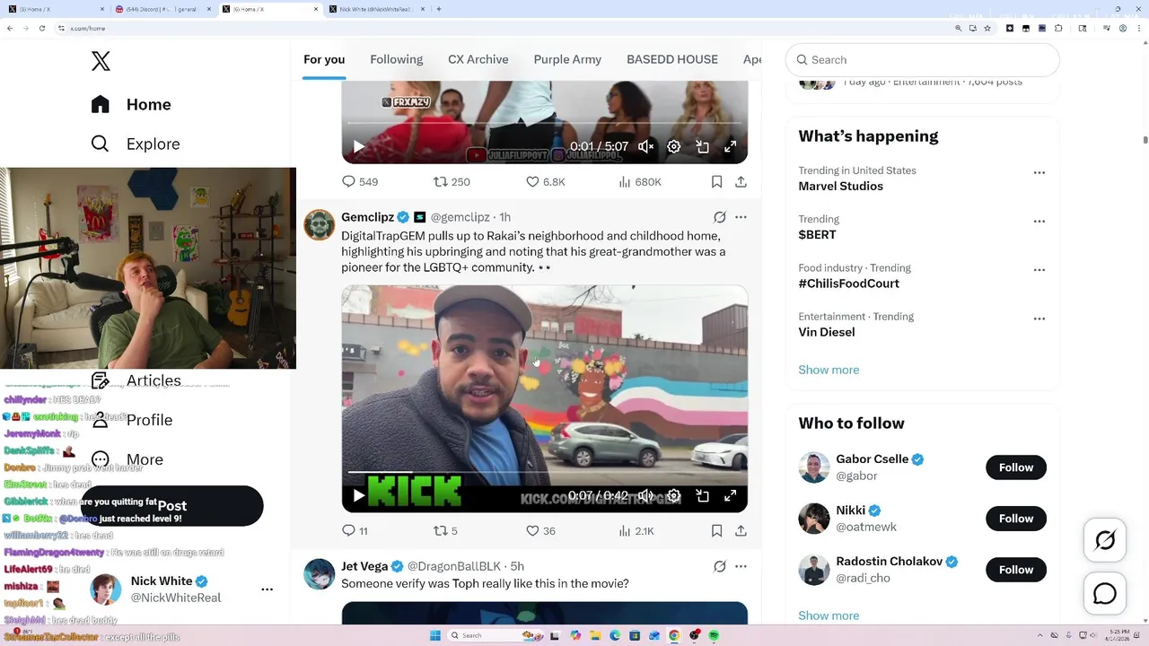Open a new browser tab
This screenshot has width=1149, height=646.
click(x=438, y=9)
